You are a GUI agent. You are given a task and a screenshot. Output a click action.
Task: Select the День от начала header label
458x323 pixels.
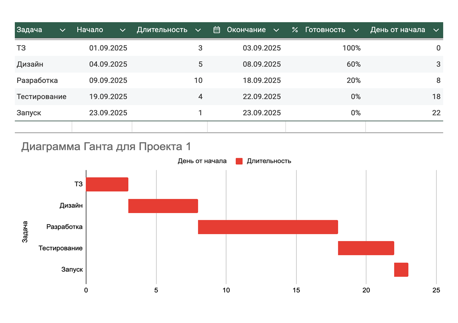[x=398, y=30]
